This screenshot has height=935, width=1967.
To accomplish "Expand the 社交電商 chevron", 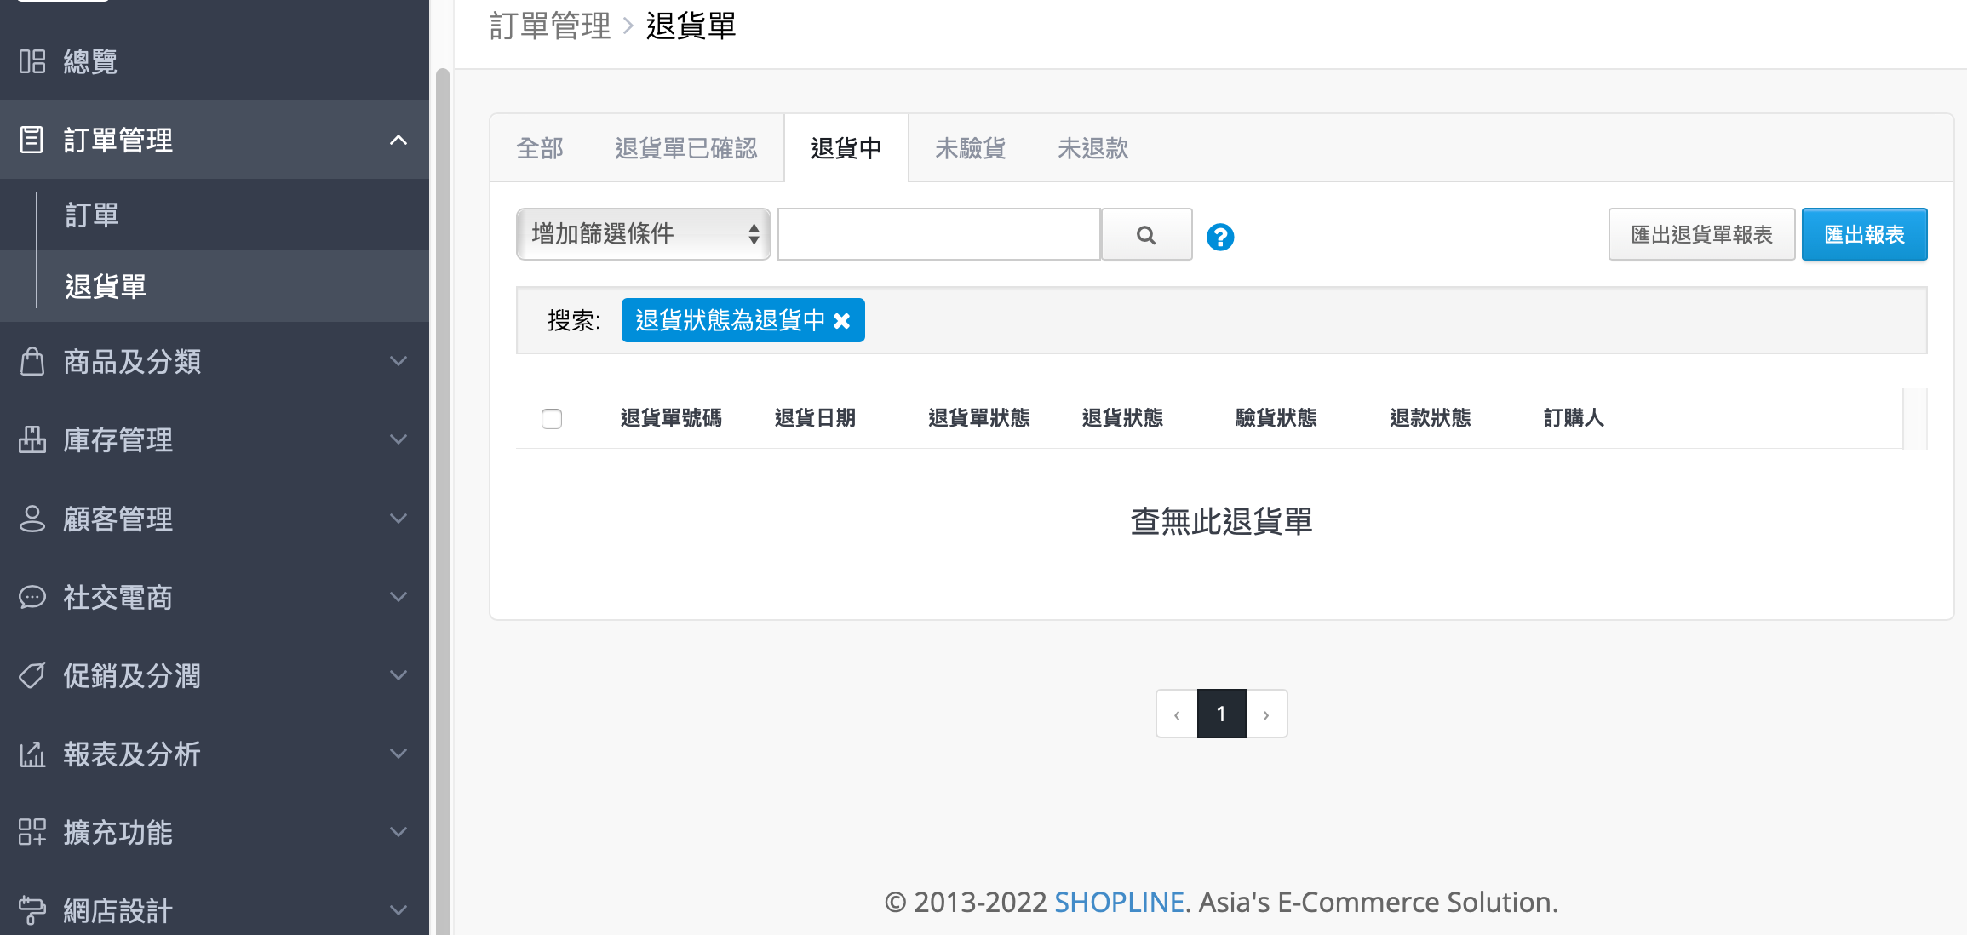I will click(398, 597).
